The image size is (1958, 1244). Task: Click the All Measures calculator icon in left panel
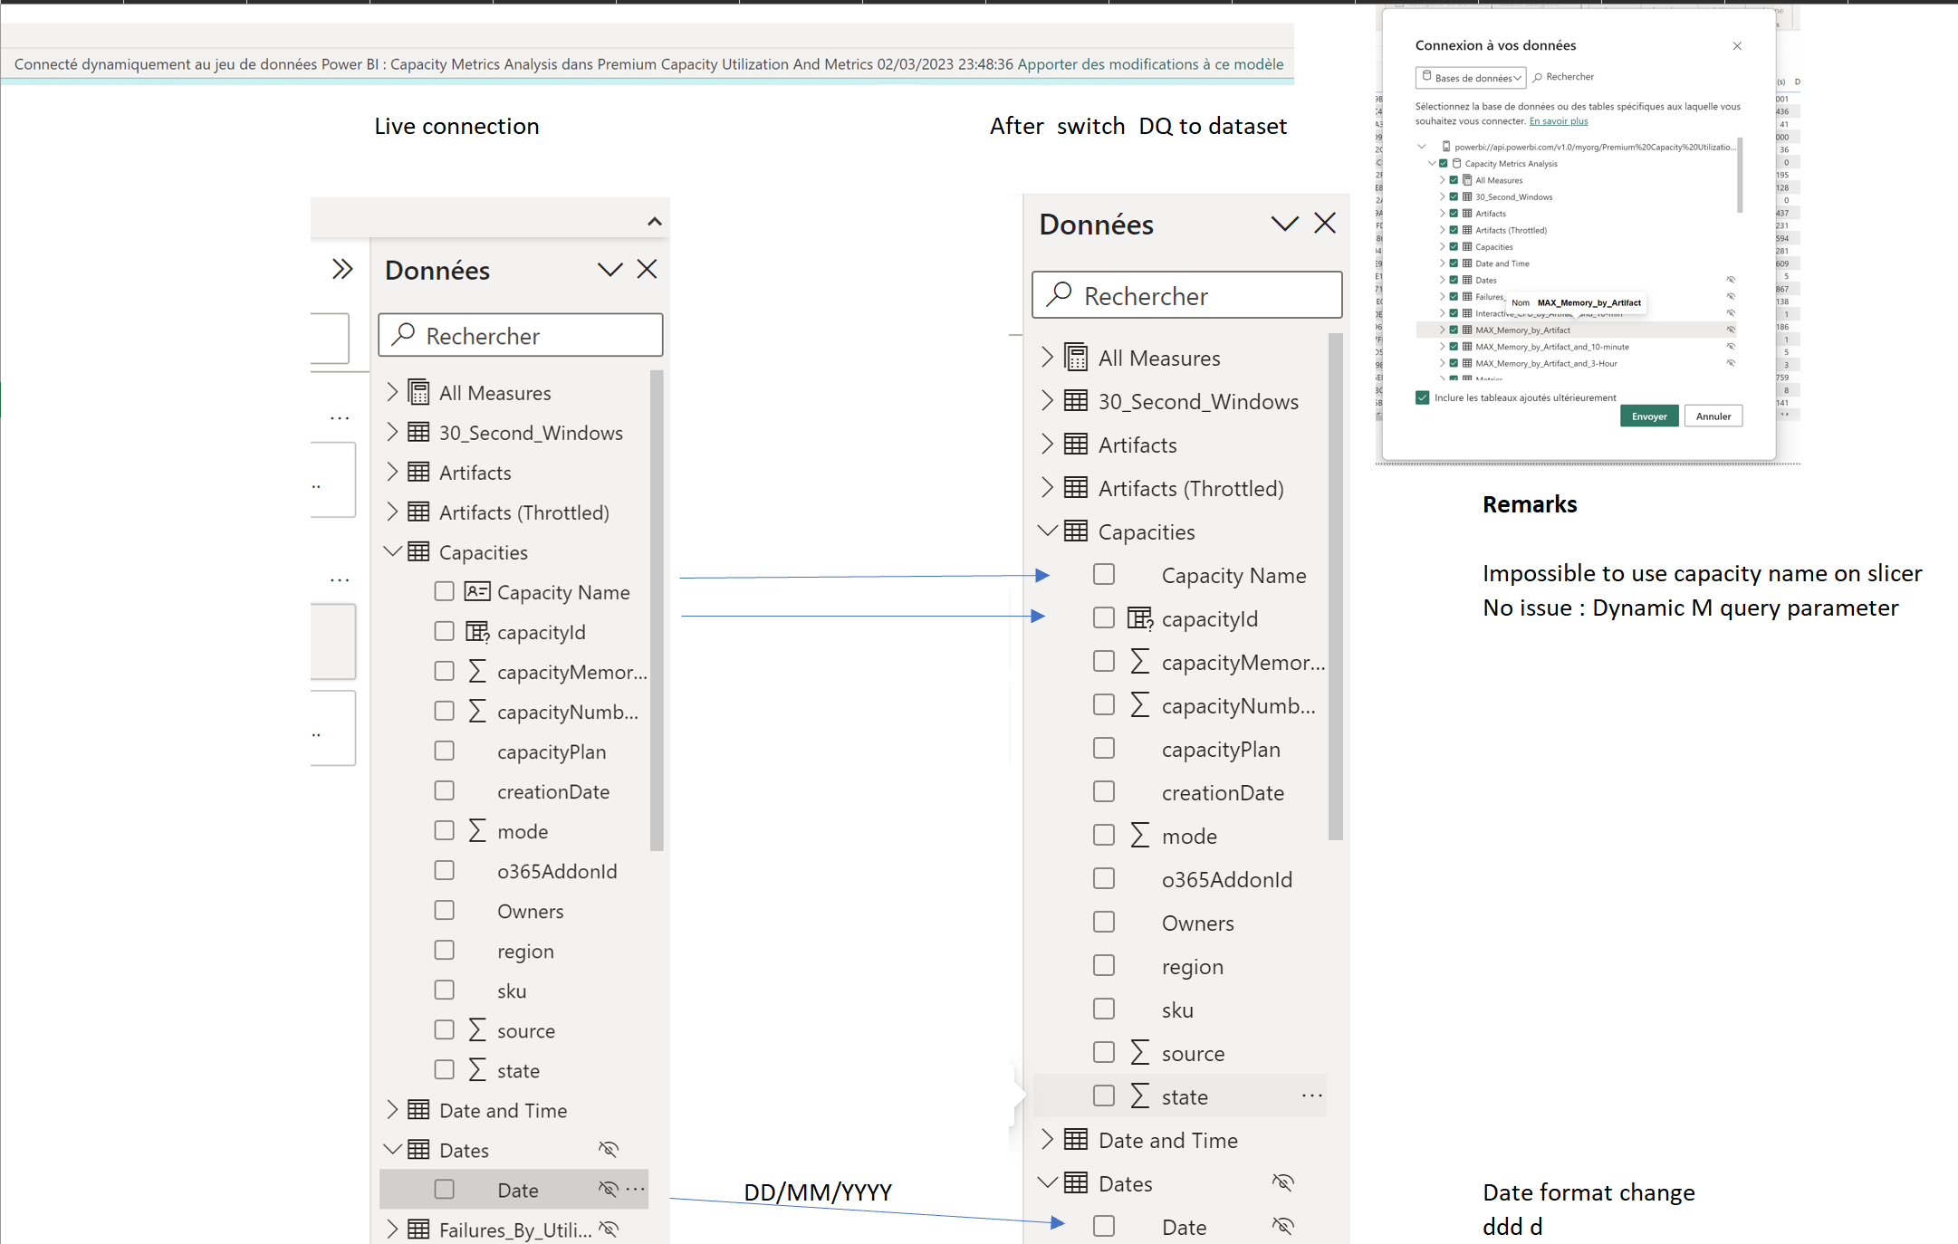click(418, 393)
